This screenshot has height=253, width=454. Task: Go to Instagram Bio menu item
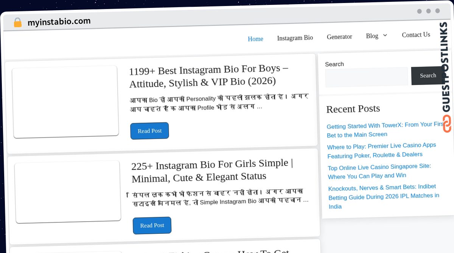click(295, 38)
